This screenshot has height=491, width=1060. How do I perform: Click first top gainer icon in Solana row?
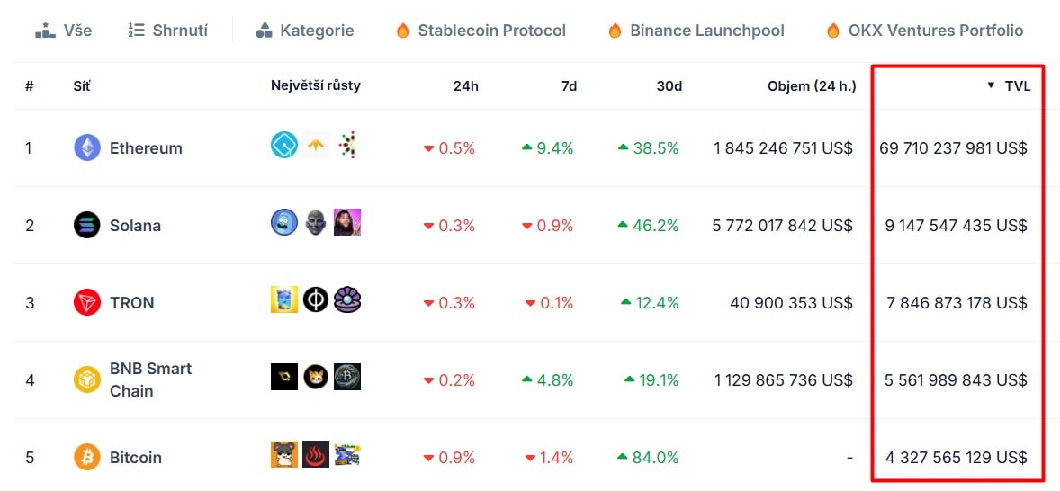(284, 222)
